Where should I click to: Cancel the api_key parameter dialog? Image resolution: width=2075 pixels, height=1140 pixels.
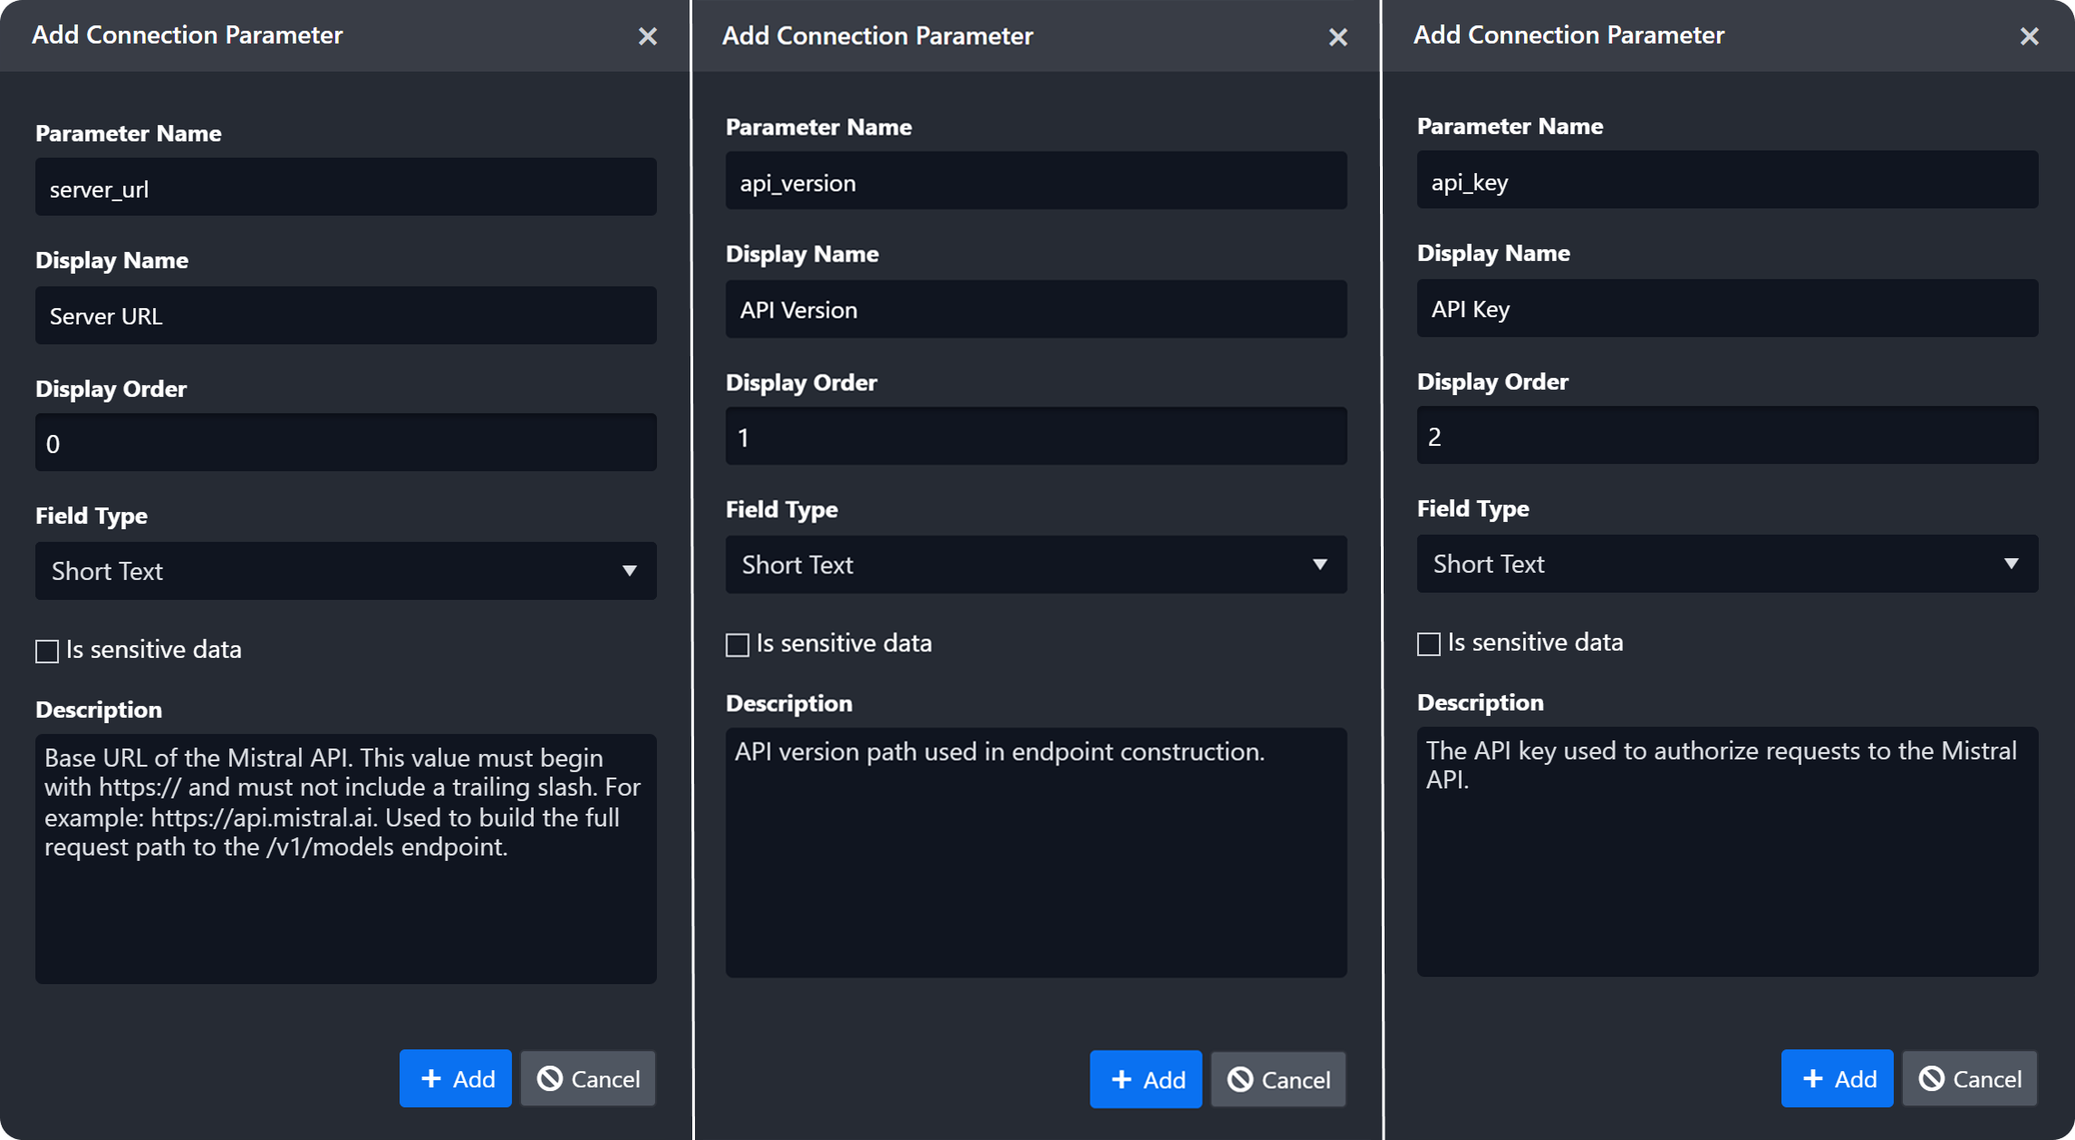[x=1969, y=1078]
